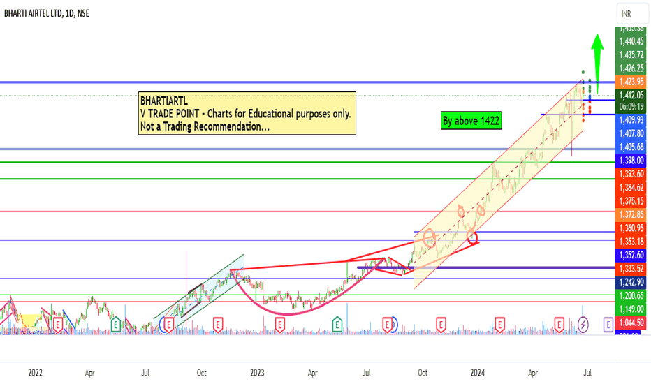Viewport: 651px width, 384px height.
Task: Click the red earnings E marker between 2023 and Apr 2023
Action: [x=280, y=324]
